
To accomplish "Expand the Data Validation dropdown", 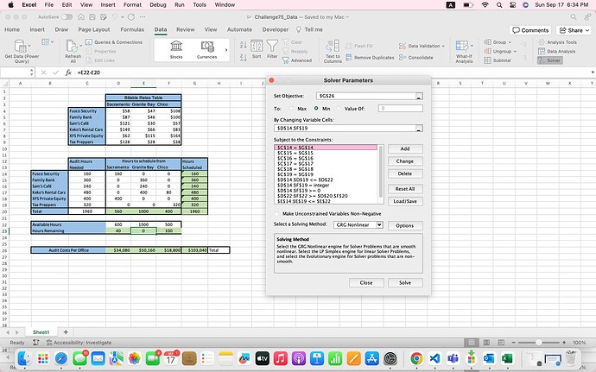I will pos(443,46).
